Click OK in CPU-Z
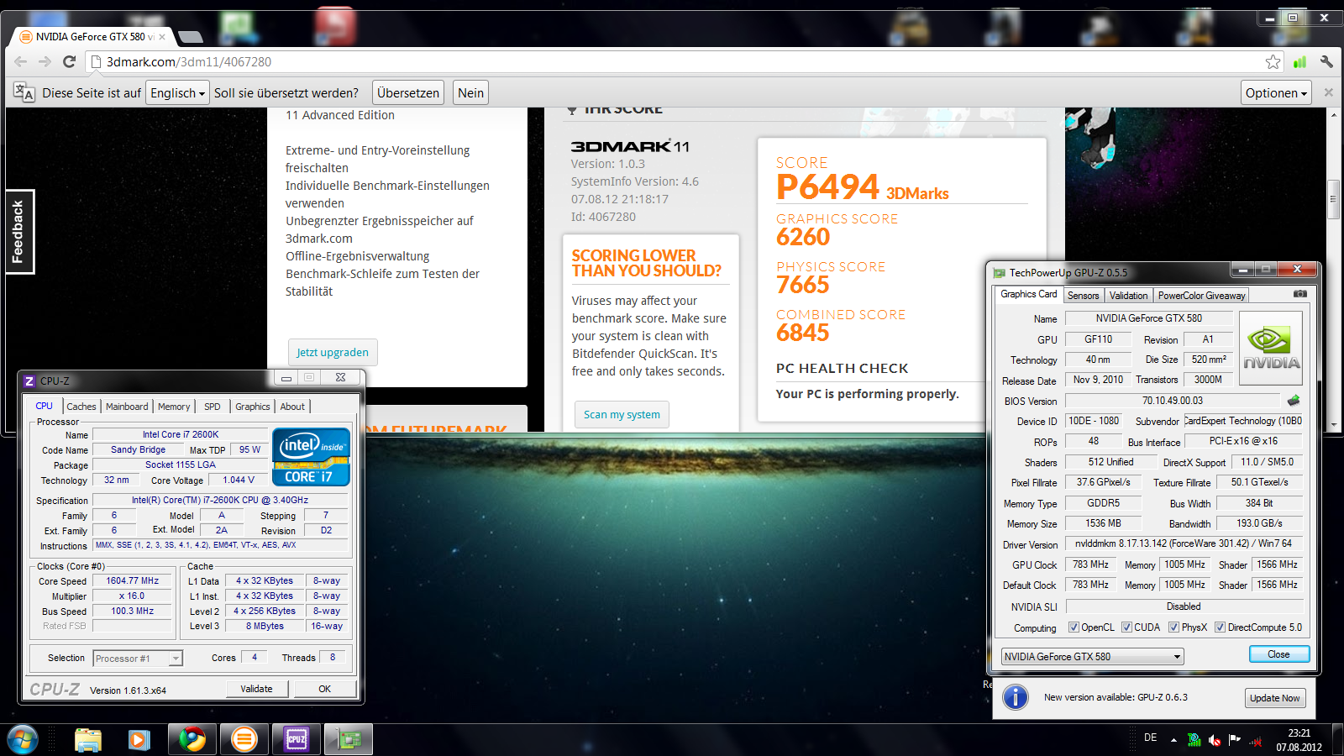This screenshot has width=1344, height=756. pyautogui.click(x=325, y=689)
